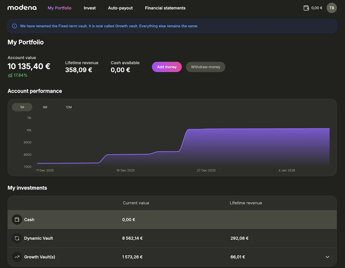This screenshot has height=268, width=345.
Task: Click the Cash row icon
Action: [17, 219]
